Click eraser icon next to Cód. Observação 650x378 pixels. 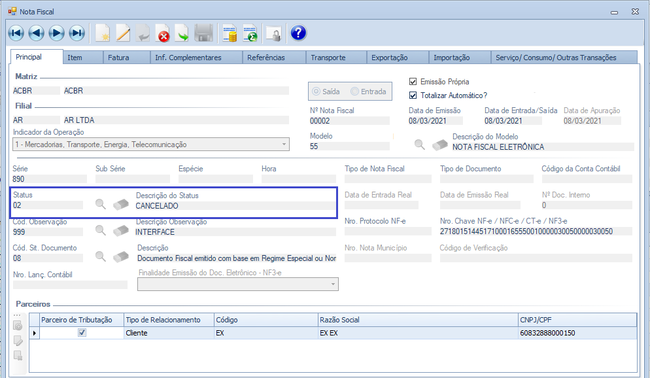[x=121, y=230]
